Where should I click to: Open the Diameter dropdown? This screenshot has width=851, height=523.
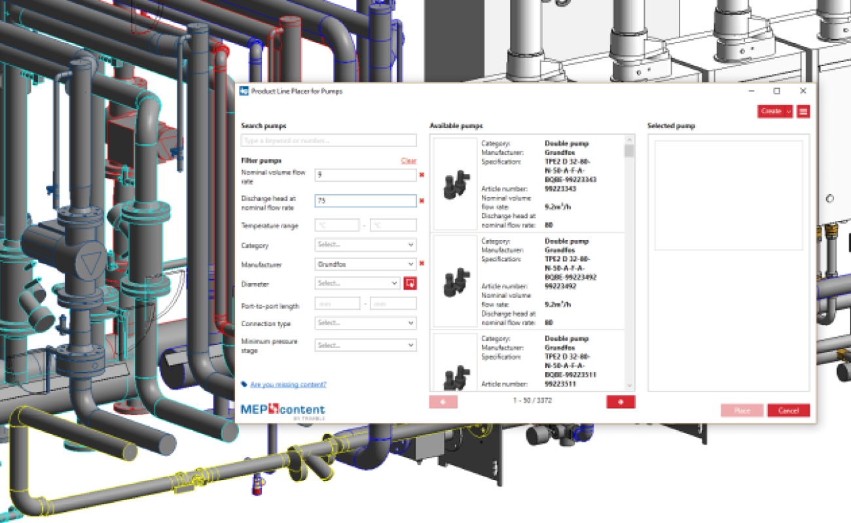357,283
